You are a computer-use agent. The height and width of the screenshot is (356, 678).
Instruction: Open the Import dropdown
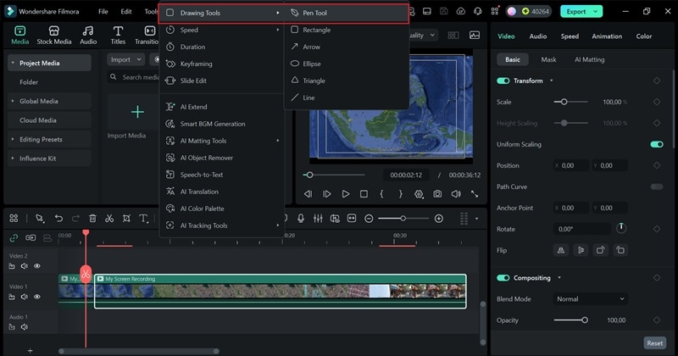point(125,59)
